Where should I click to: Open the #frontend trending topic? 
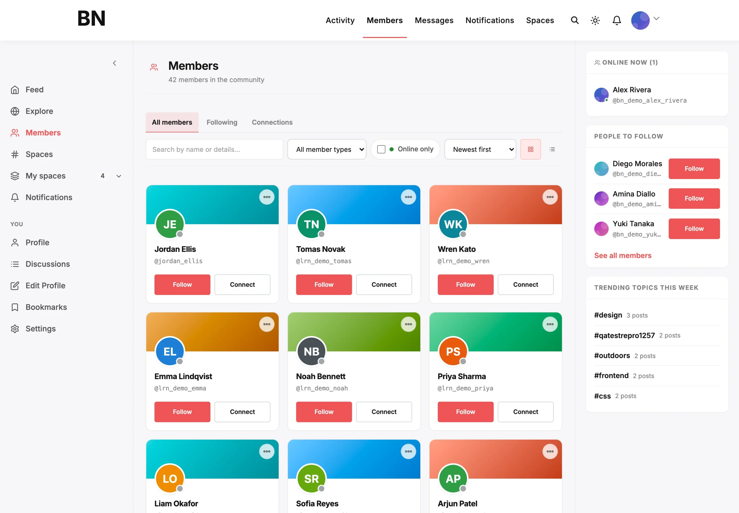click(x=611, y=375)
